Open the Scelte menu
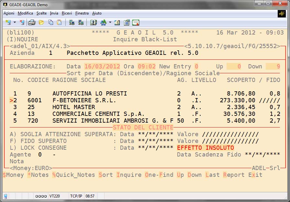Viewport: 290px width, 202px height. (41, 13)
